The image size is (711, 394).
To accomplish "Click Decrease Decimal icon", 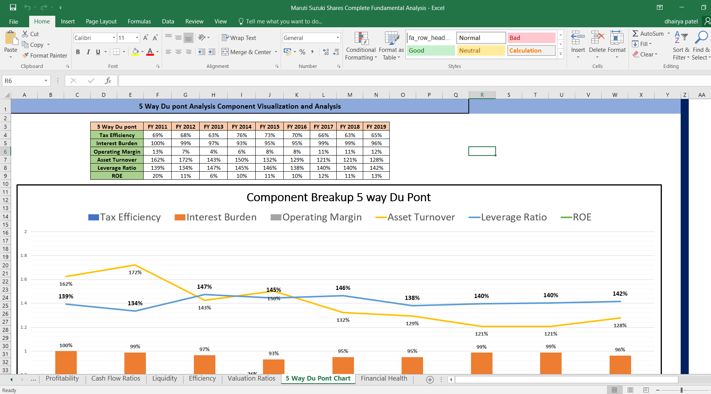I will click(x=336, y=52).
